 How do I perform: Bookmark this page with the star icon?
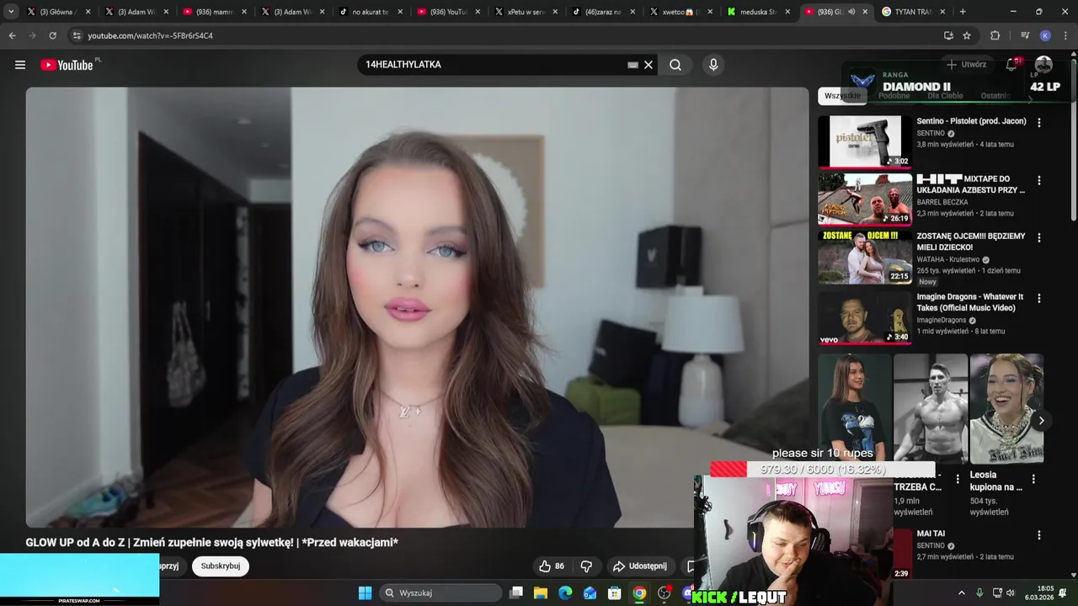967,35
